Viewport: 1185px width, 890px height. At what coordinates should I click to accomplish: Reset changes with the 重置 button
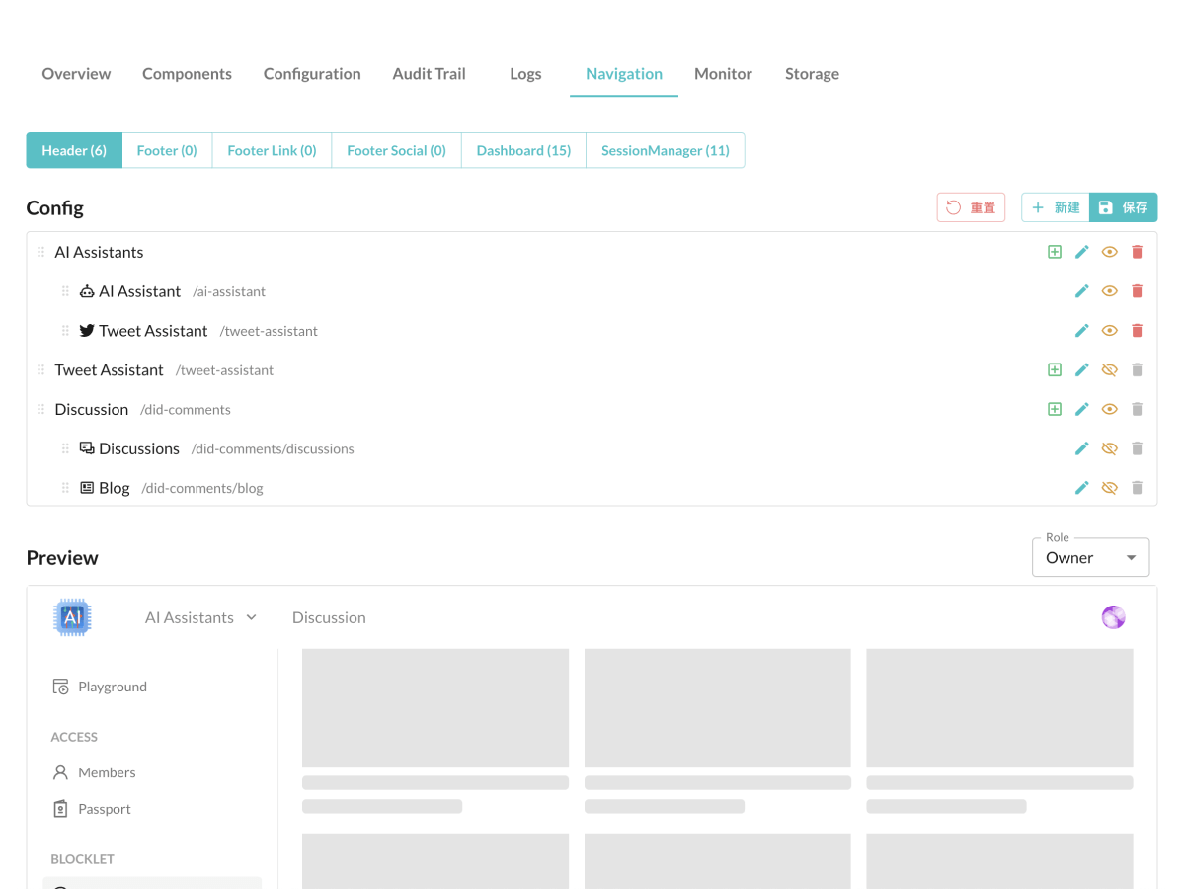tap(971, 207)
